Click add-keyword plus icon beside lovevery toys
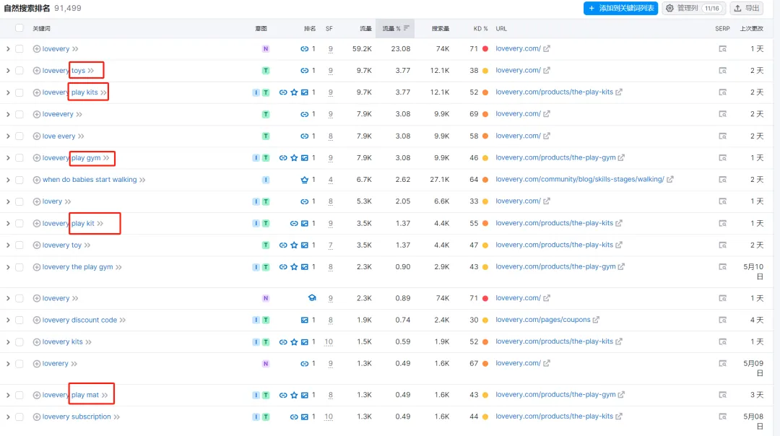The width and height of the screenshot is (780, 436). tap(36, 71)
